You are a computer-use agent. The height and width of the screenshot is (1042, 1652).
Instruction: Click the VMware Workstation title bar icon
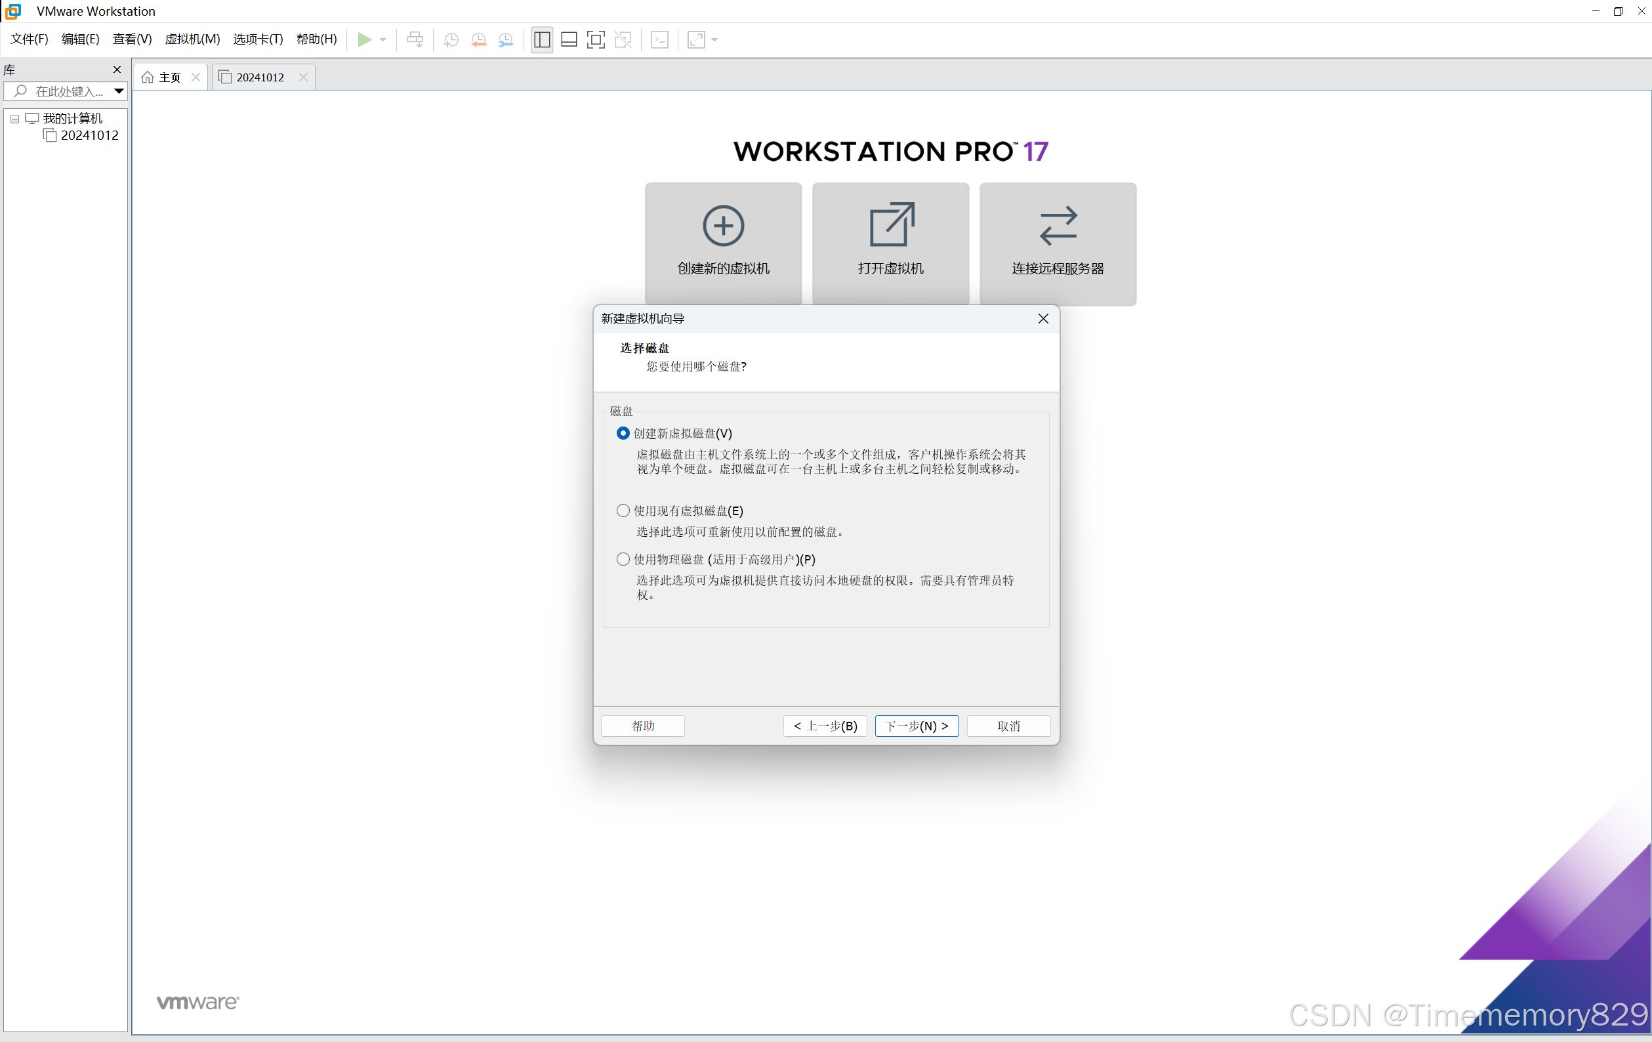tap(13, 11)
